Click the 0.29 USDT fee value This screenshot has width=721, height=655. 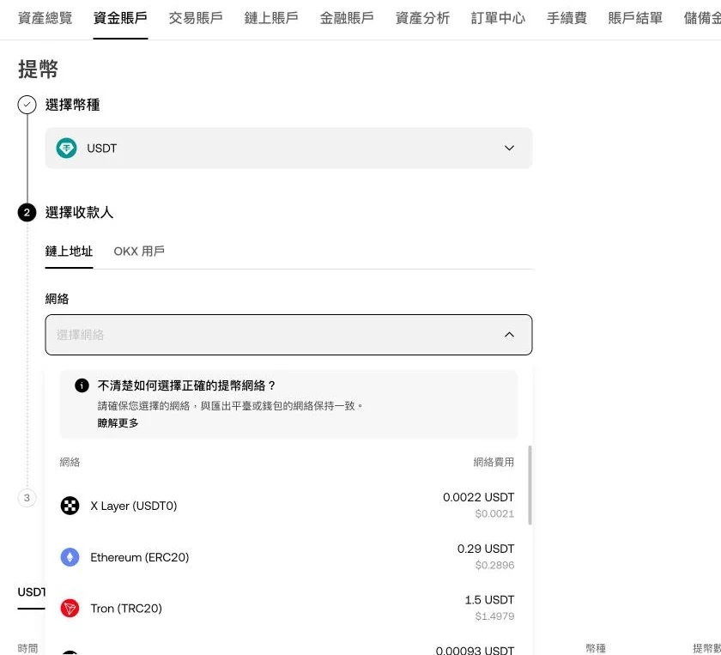[486, 549]
